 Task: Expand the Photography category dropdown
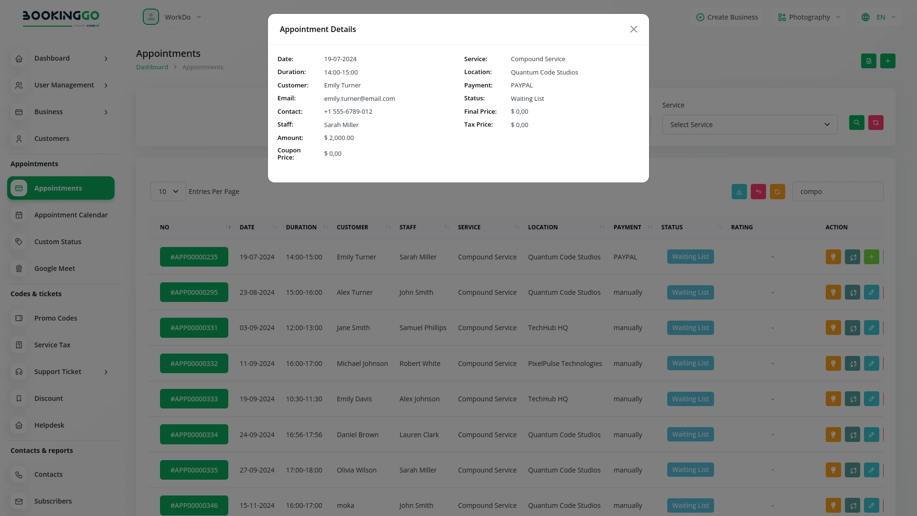(x=809, y=17)
